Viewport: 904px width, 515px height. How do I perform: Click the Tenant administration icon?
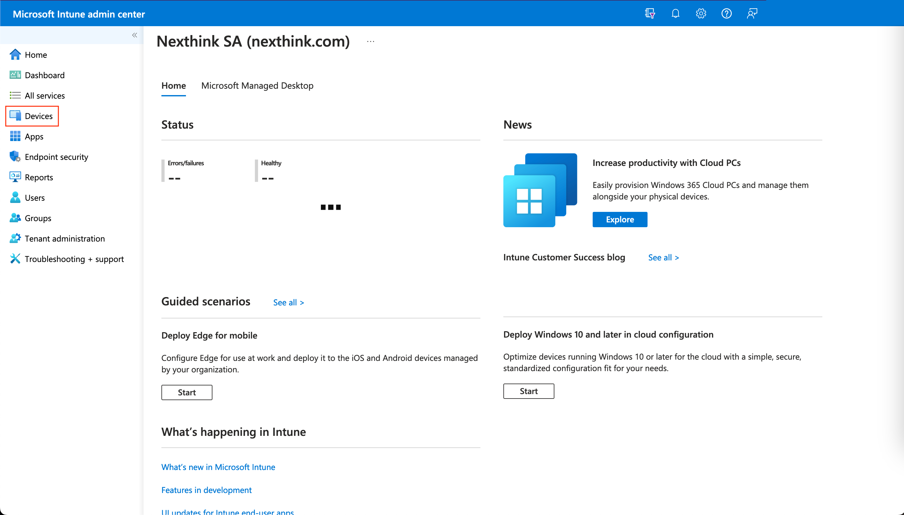[x=15, y=238]
